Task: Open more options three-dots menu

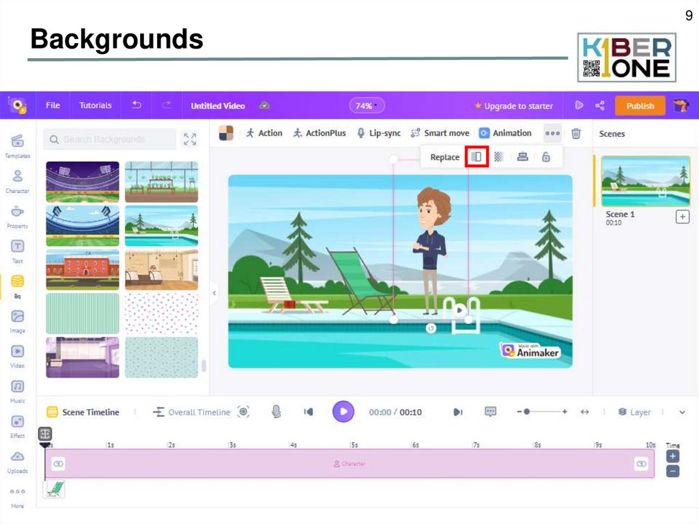Action: (552, 133)
